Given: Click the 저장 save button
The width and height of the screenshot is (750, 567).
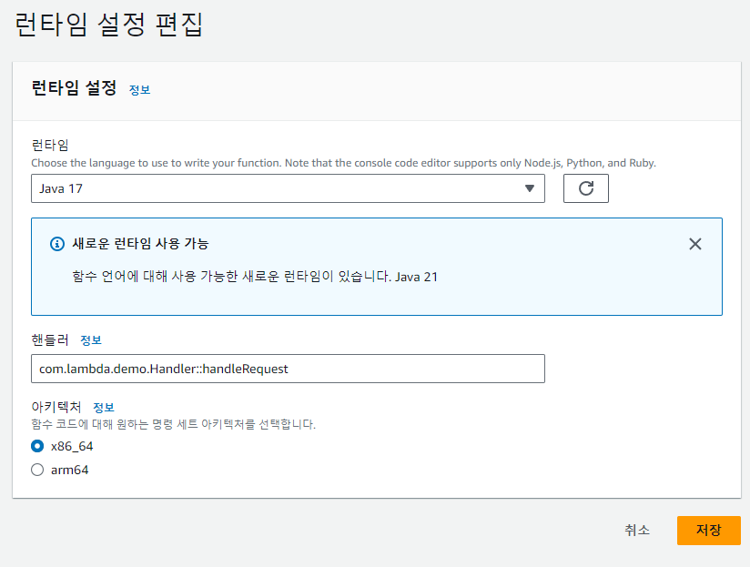Looking at the screenshot, I should pos(709,531).
